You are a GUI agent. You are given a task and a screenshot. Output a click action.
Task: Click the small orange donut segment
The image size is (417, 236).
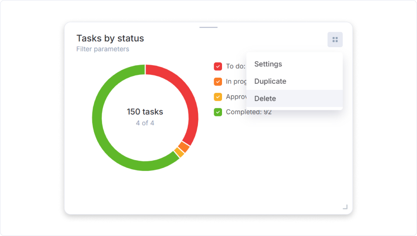pos(185,147)
